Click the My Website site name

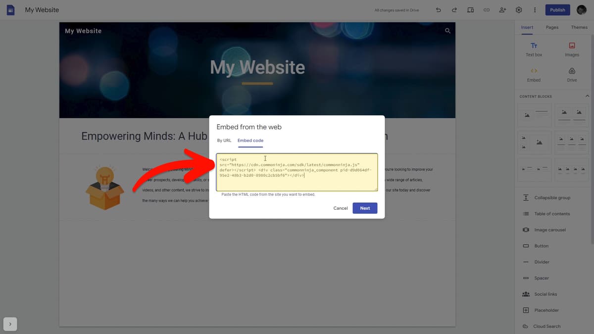point(83,31)
